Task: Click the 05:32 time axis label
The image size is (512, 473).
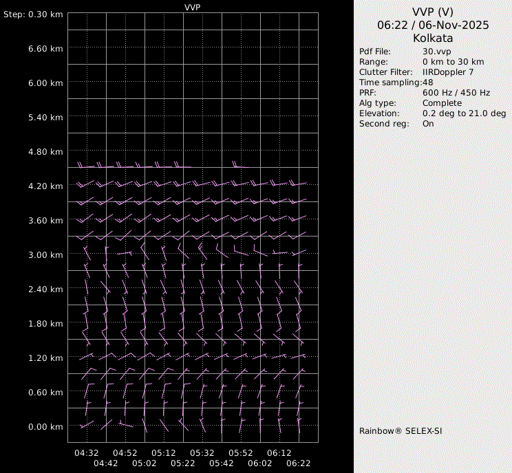Action: [202, 453]
